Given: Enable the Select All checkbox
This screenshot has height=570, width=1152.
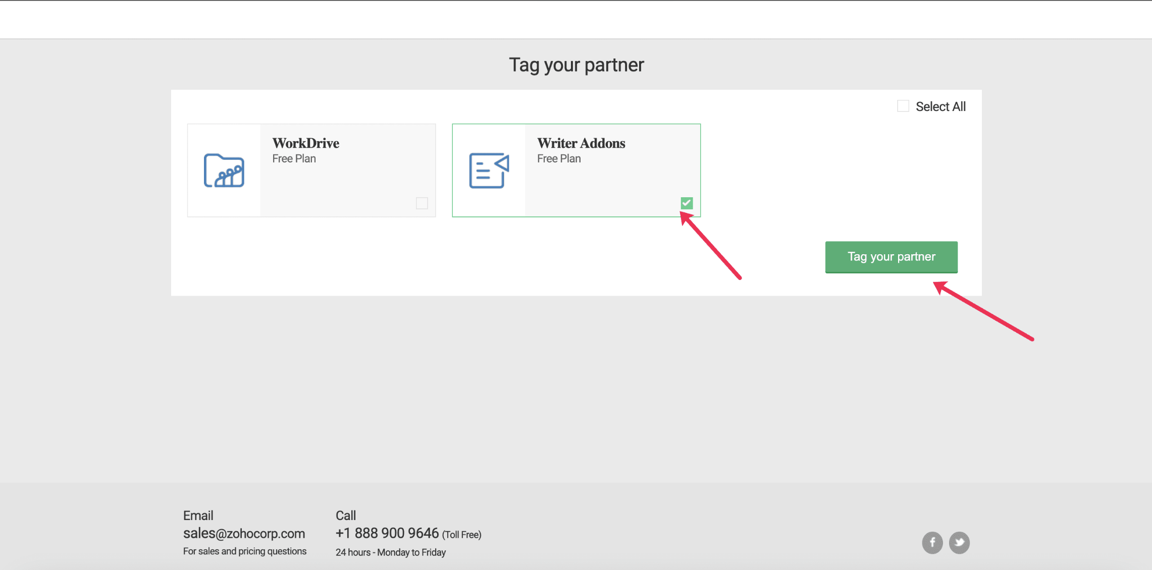Looking at the screenshot, I should pos(903,106).
